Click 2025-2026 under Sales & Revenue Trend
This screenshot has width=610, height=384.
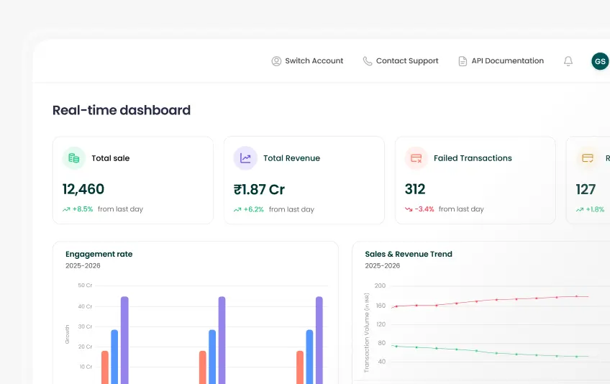(383, 266)
